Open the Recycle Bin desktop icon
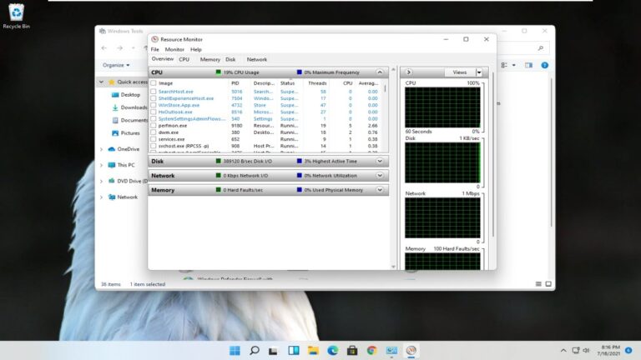 pyautogui.click(x=17, y=17)
